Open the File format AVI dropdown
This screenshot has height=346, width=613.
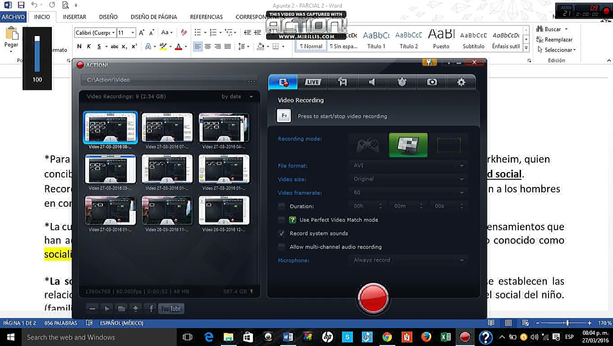click(408, 165)
